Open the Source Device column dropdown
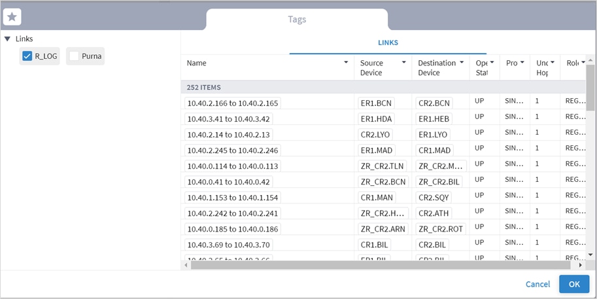The width and height of the screenshot is (597, 299). (x=404, y=62)
